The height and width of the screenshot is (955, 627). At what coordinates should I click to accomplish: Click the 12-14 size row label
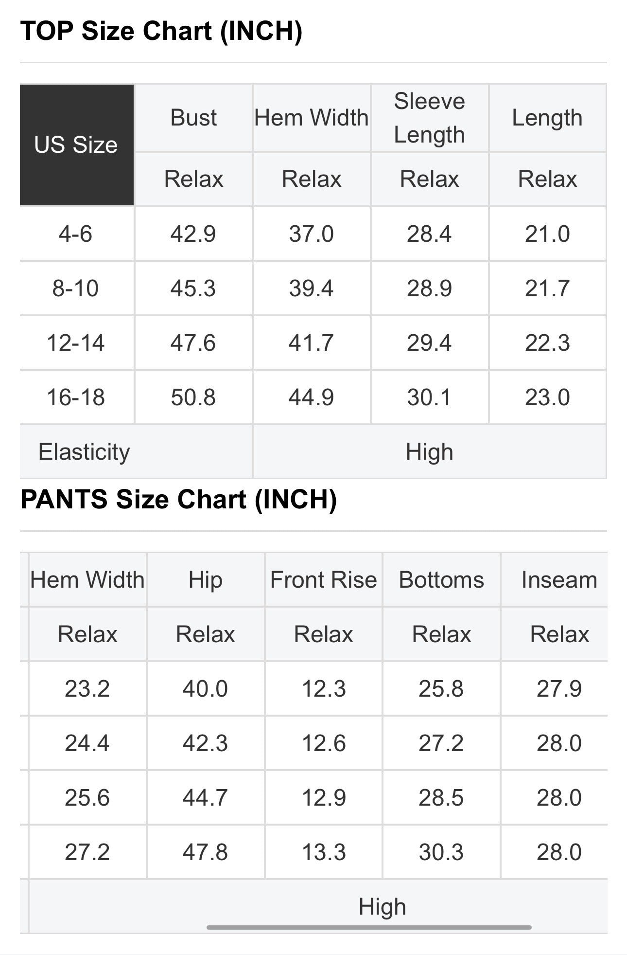[x=77, y=343]
